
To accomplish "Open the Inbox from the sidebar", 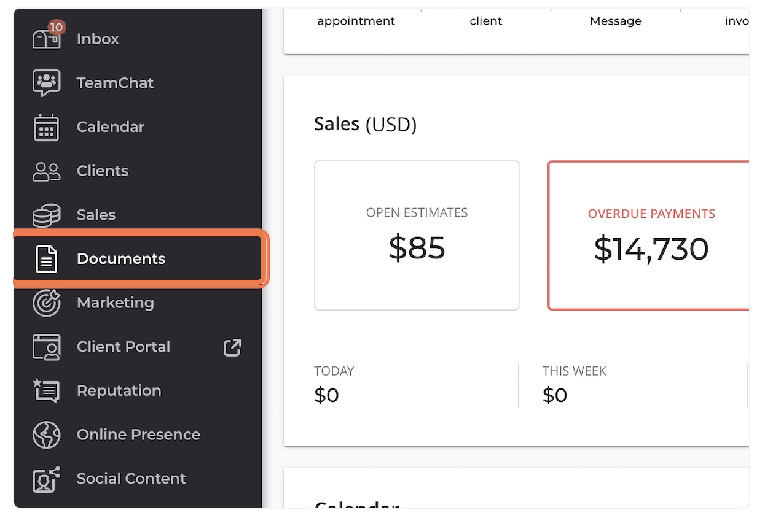I will (x=97, y=39).
